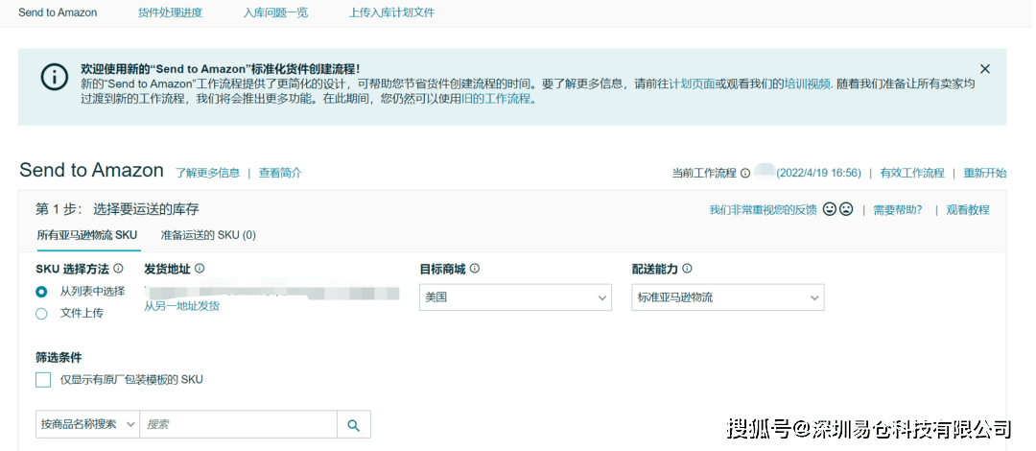Check 仅显示有原厂包装模板的 SKU checkbox

[x=43, y=380]
